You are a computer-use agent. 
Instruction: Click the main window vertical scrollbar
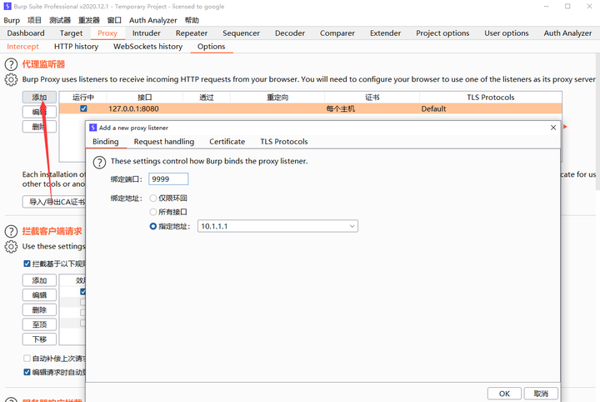[x=597, y=123]
